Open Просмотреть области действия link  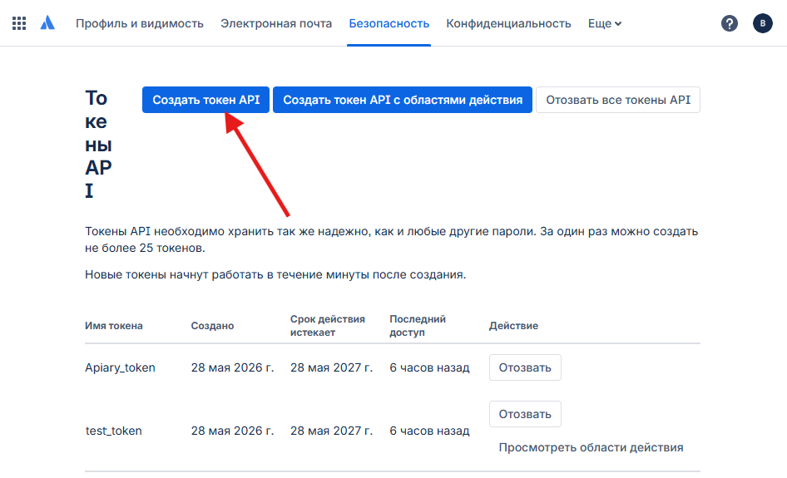click(591, 447)
